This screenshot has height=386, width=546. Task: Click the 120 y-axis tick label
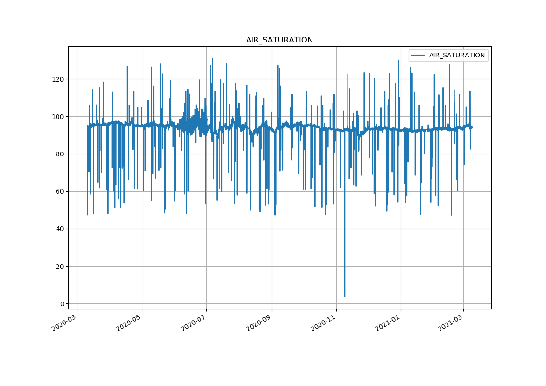(x=58, y=79)
